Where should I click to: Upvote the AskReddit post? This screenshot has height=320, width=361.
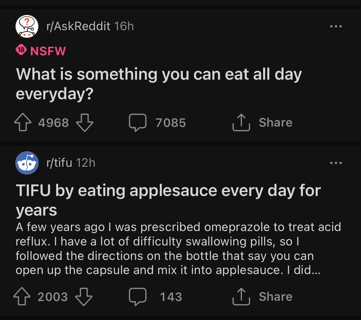(x=23, y=123)
